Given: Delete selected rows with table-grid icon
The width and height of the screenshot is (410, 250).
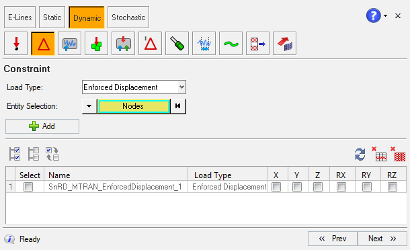Looking at the screenshot, I should pyautogui.click(x=379, y=154).
